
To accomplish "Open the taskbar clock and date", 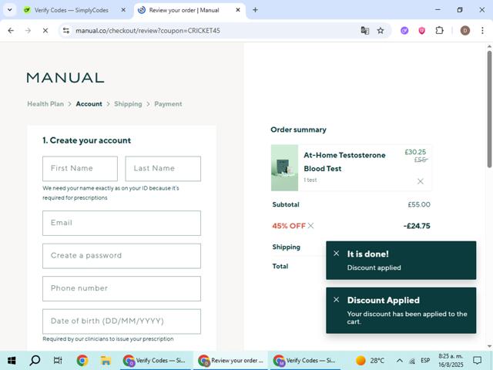I will [x=451, y=360].
